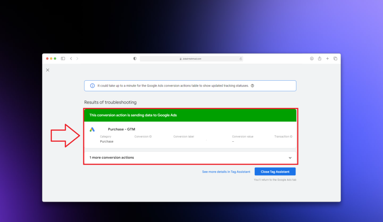Go back with the left chevron
This screenshot has height=222, width=383.
(71, 58)
